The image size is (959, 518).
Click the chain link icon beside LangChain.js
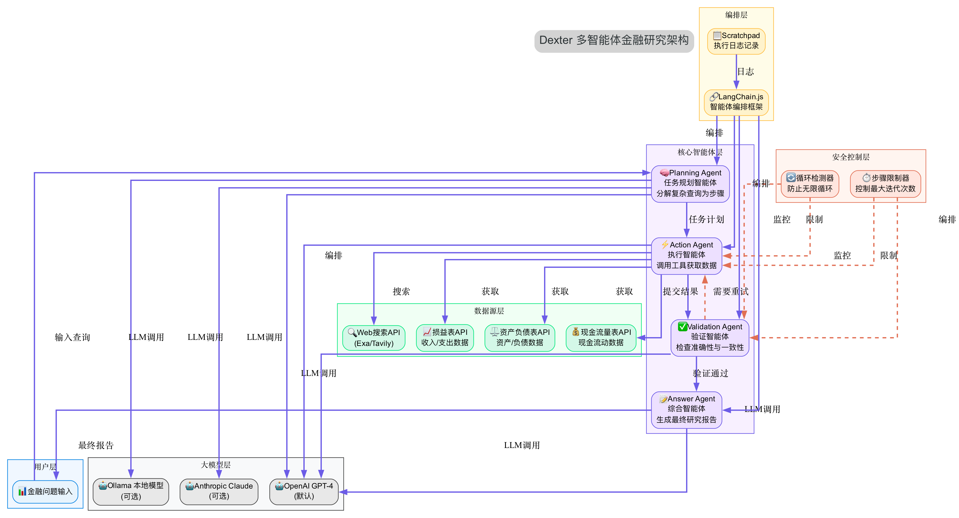pyautogui.click(x=714, y=97)
